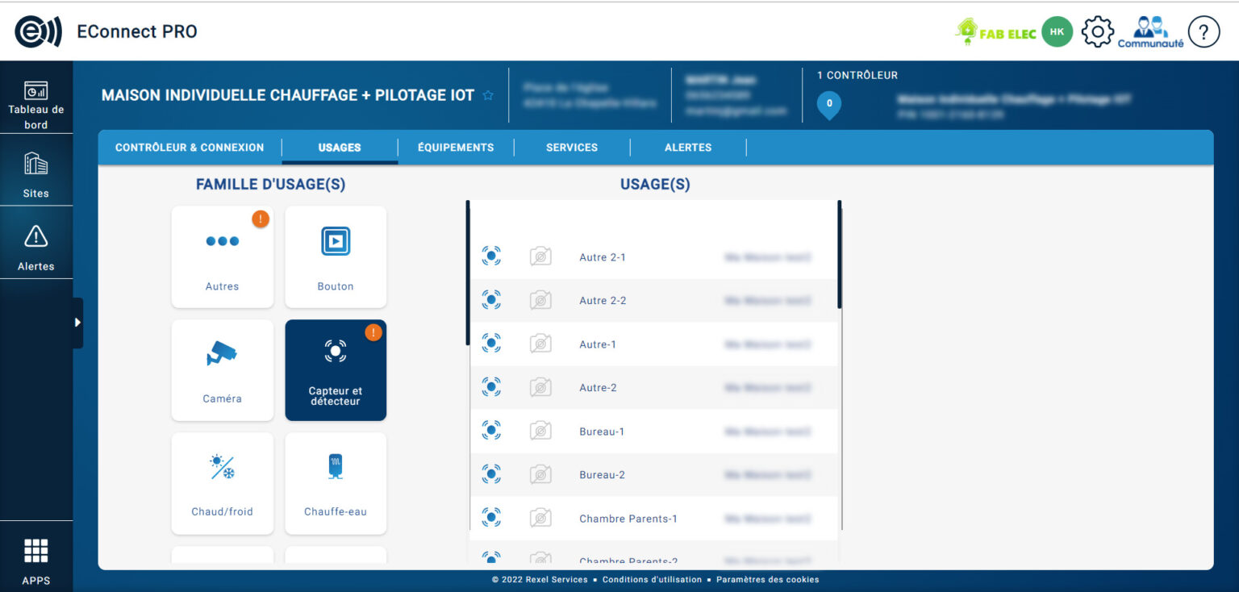Click the sensor icon of Autre-2

point(491,387)
